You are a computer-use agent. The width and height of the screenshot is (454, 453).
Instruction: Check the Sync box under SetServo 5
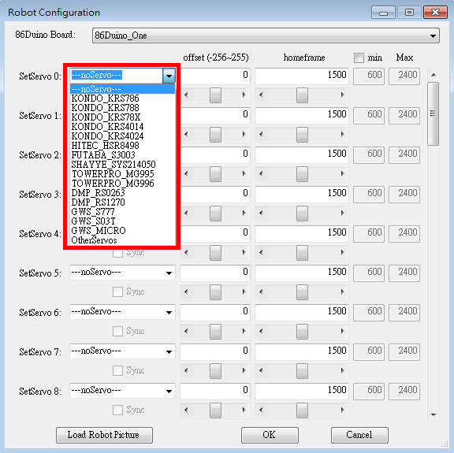pos(117,291)
